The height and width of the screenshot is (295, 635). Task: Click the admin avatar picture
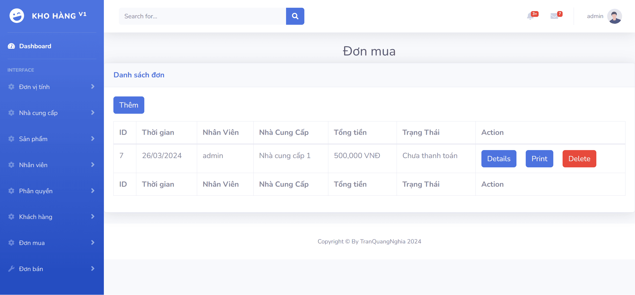coord(615,16)
